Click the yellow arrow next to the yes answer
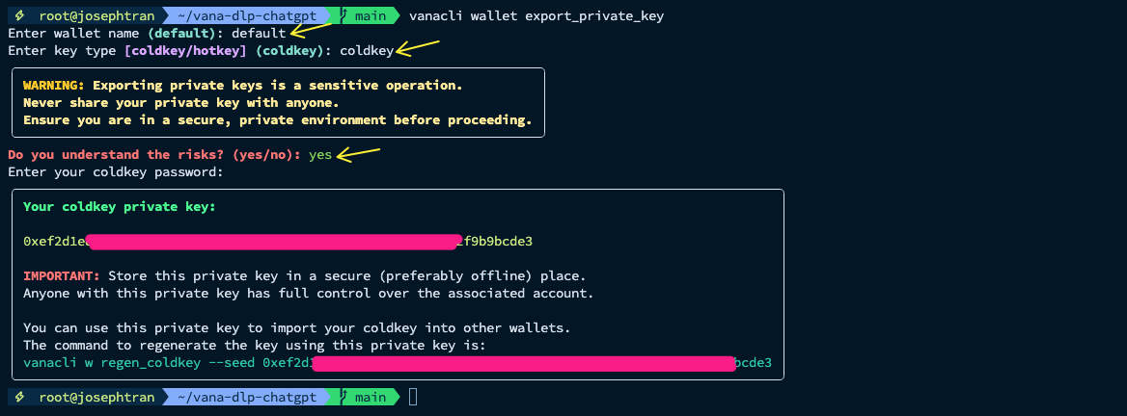 coord(358,154)
